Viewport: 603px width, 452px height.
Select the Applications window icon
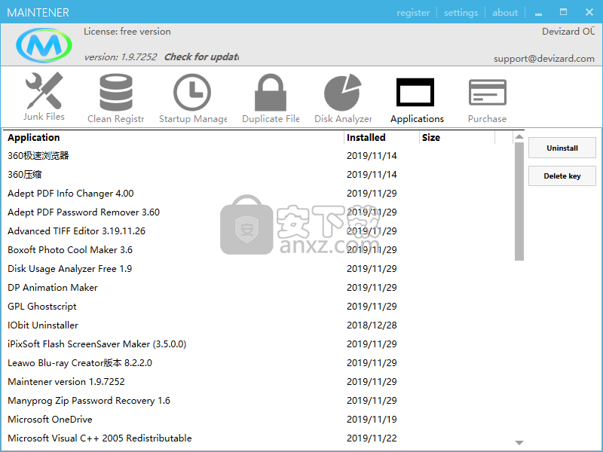click(x=415, y=92)
